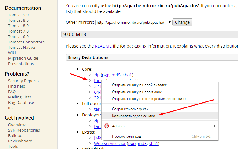Click the AdBlock icon in context menu
Viewport: 238px width, 149px height.
click(107, 126)
